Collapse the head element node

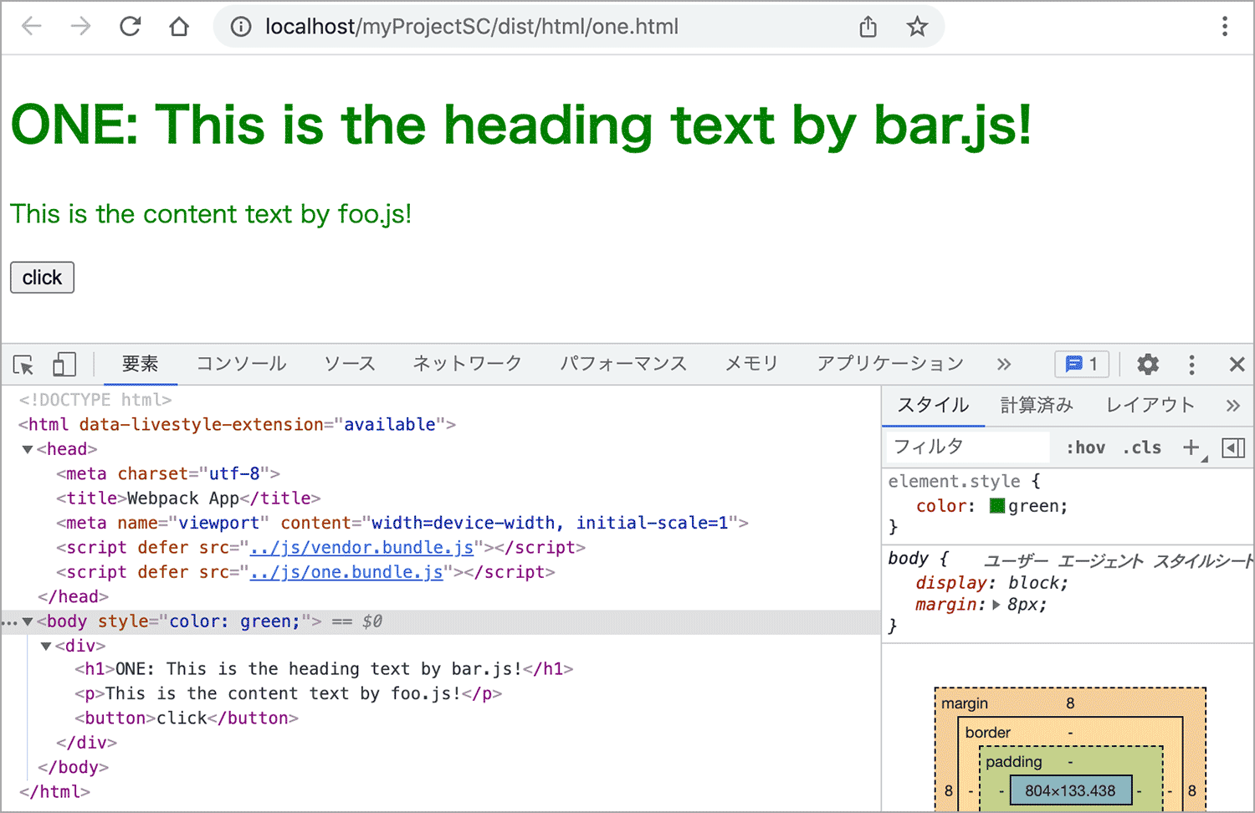click(28, 450)
